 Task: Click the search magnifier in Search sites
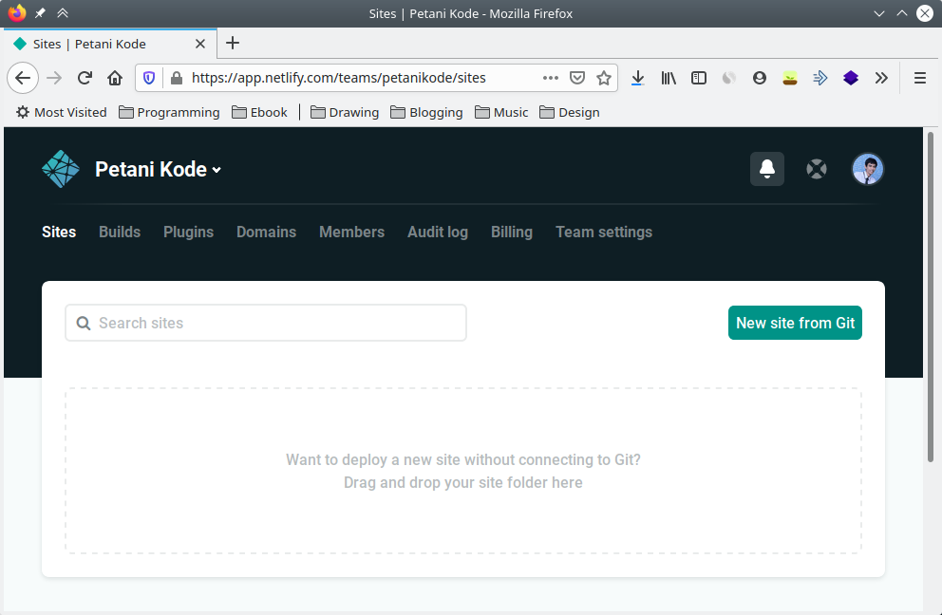click(x=84, y=323)
